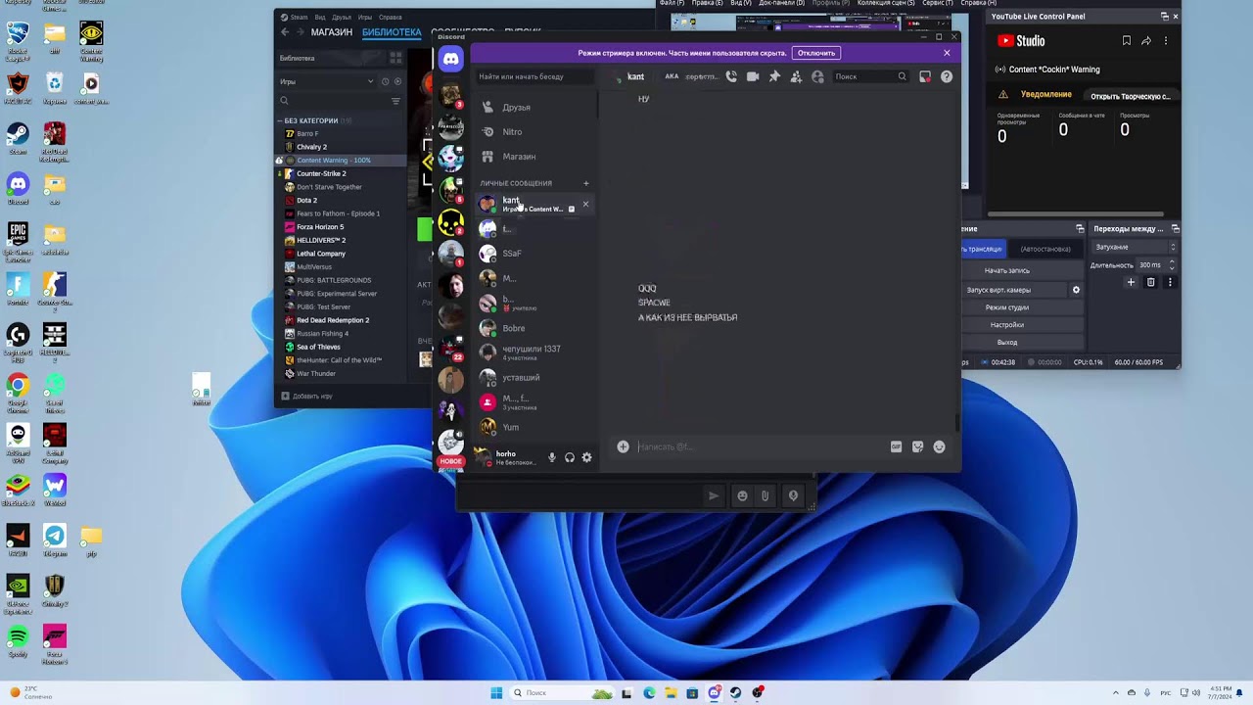The height and width of the screenshot is (705, 1253).
Task: Deafen Discord audio with headphones icon
Action: point(569,457)
